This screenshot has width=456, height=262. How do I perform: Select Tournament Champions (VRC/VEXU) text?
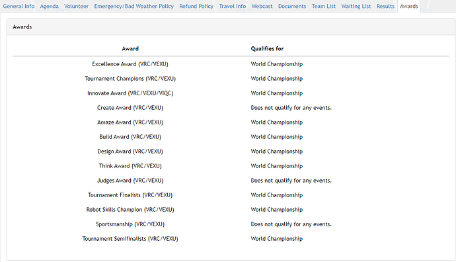pos(130,79)
